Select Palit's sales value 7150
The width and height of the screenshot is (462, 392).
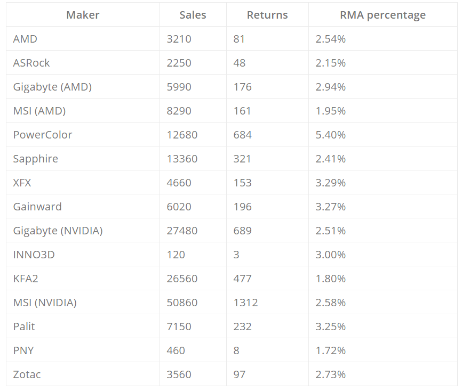coord(179,326)
